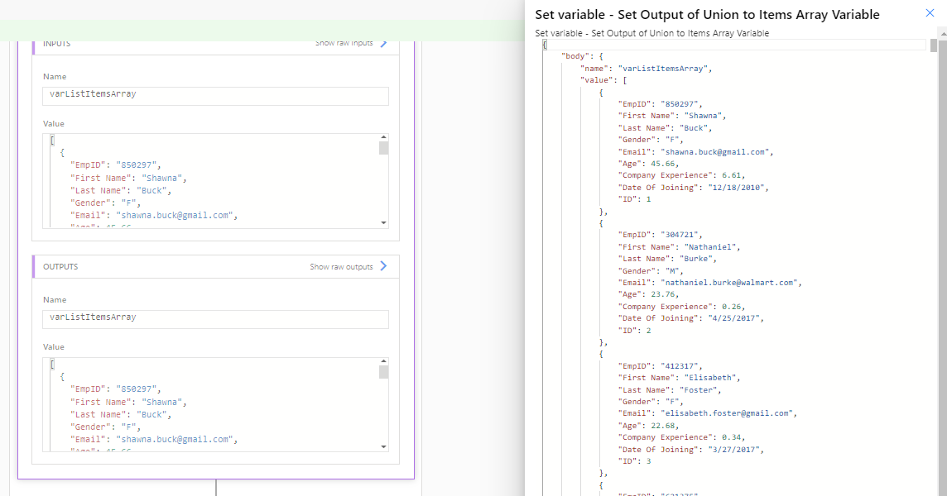
Task: Click "First Name": "Elisabeth" line
Action: pyautogui.click(x=679, y=378)
